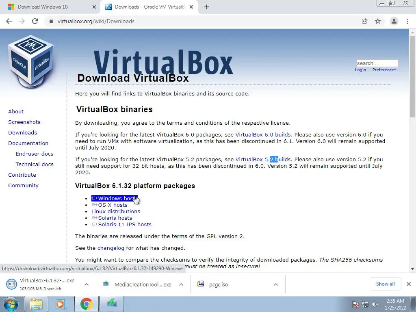Open Screenshots in the sidebar
The width and height of the screenshot is (416, 312).
coord(24,122)
